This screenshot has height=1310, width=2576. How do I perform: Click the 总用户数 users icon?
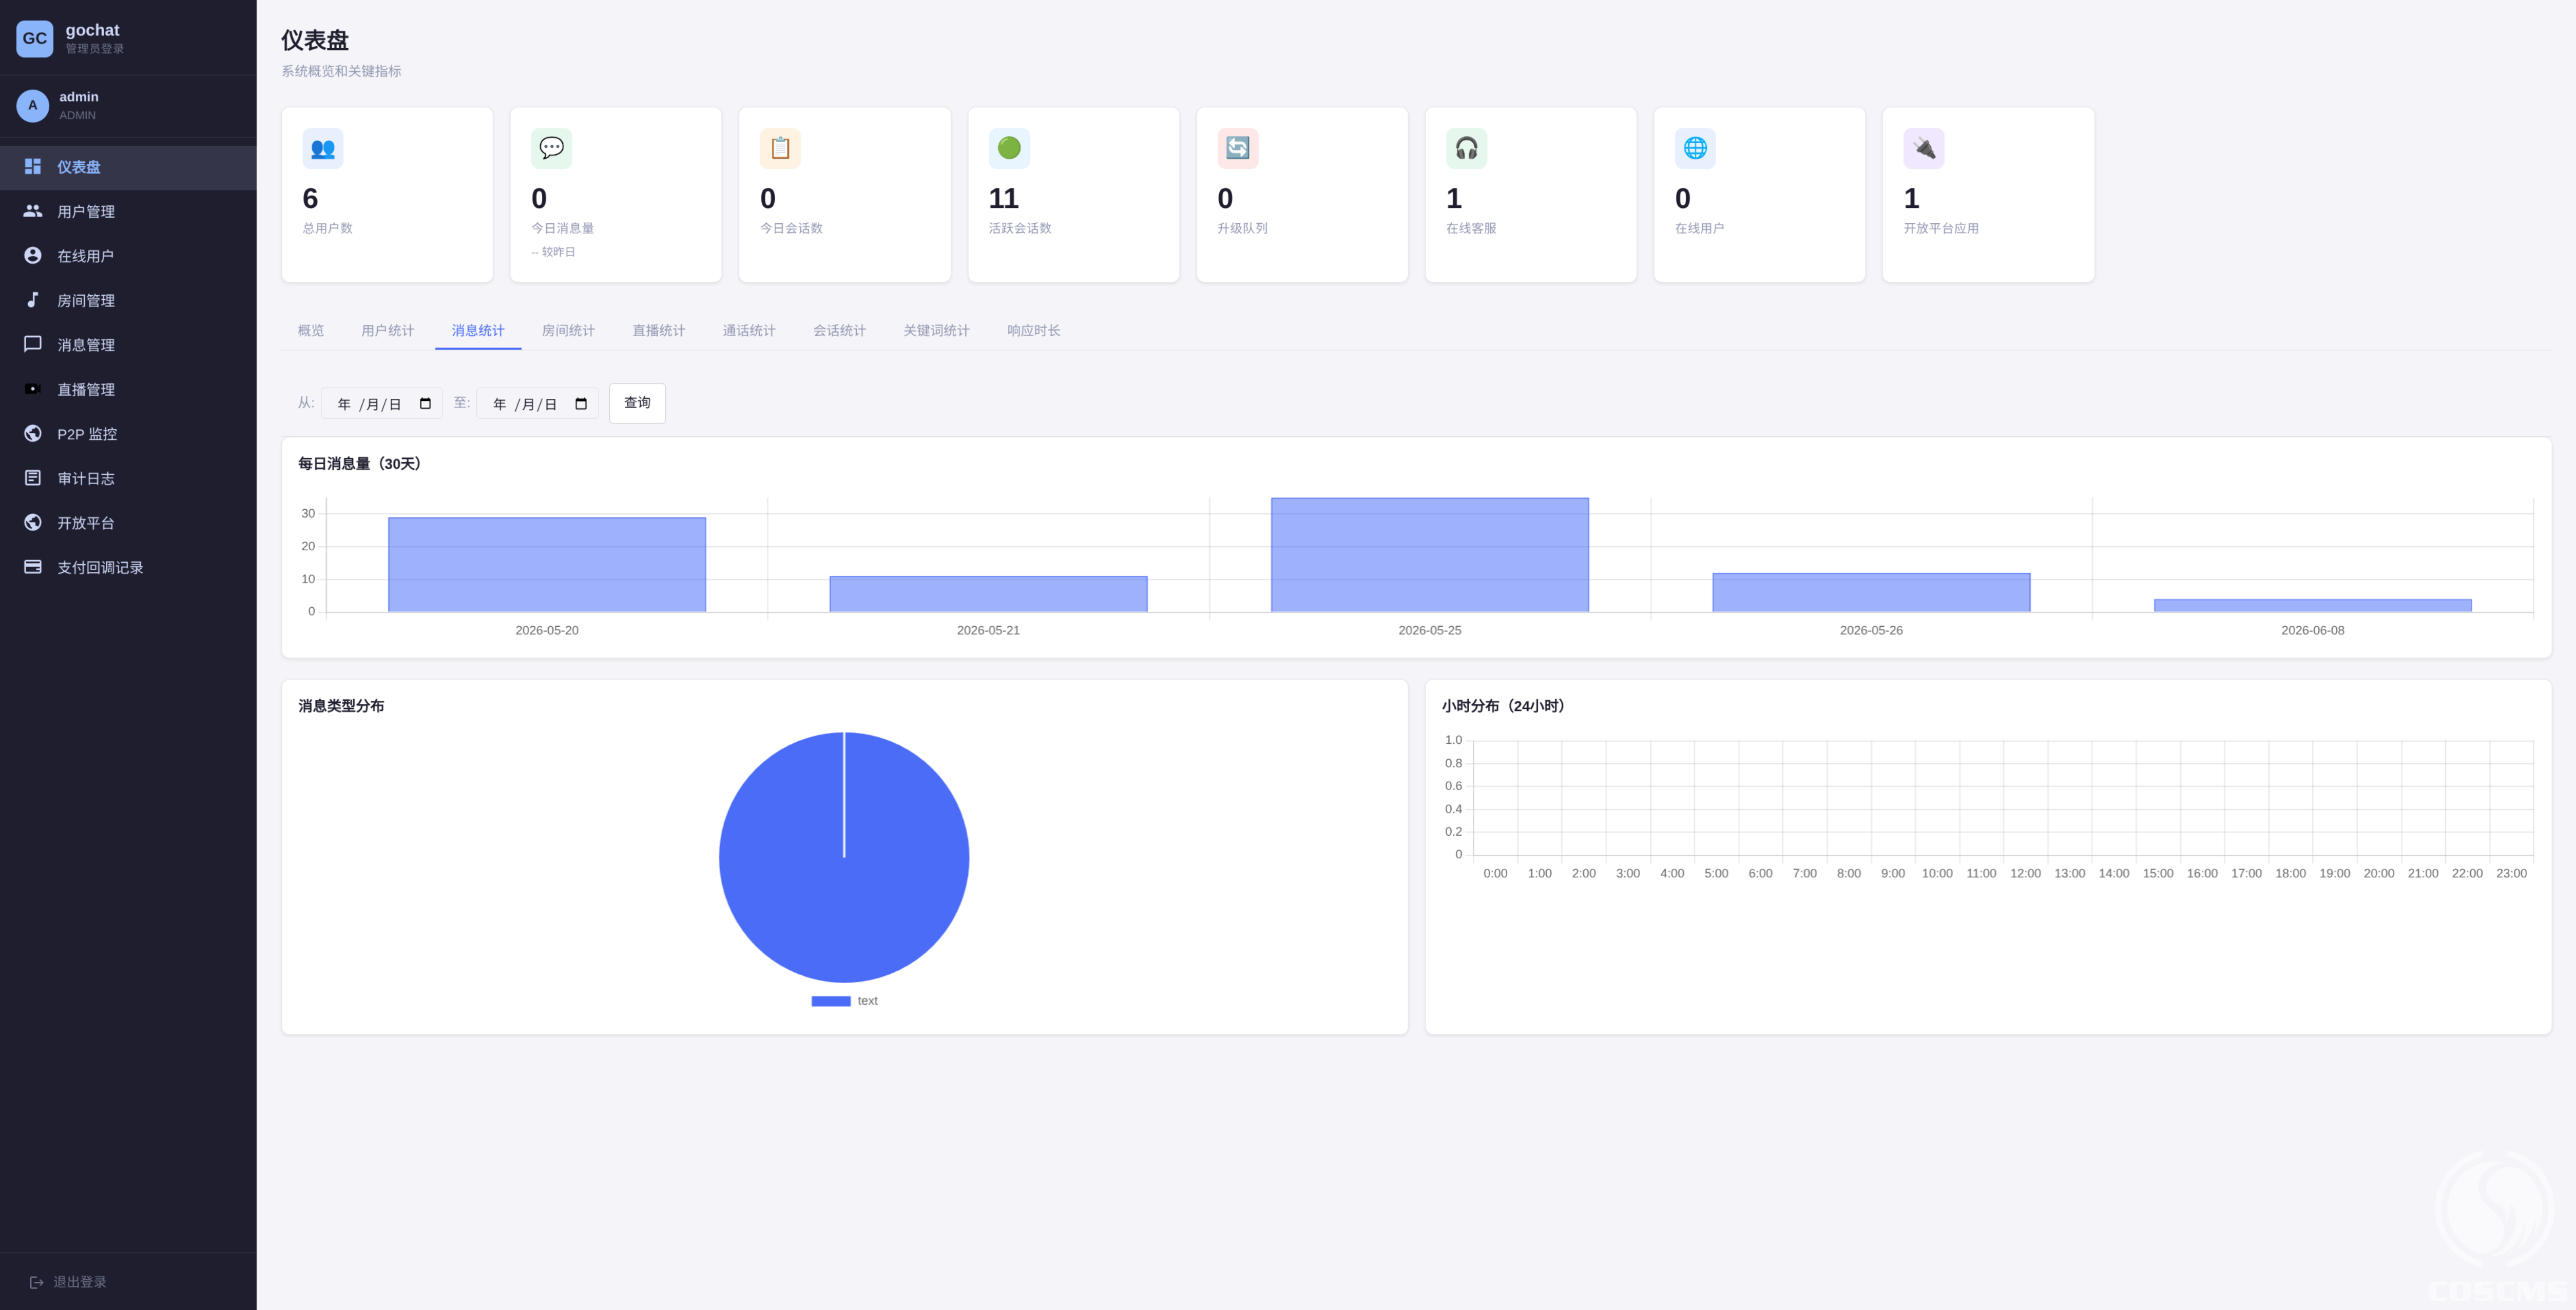[323, 148]
